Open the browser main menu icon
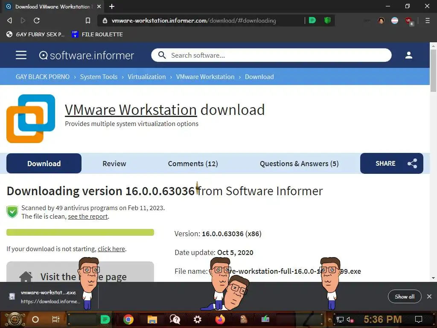 [428, 20]
